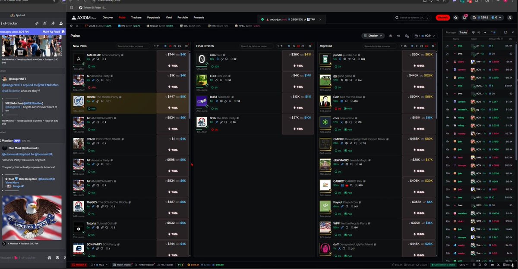Select the Rewards tab
This screenshot has height=269, width=518.
click(x=199, y=18)
